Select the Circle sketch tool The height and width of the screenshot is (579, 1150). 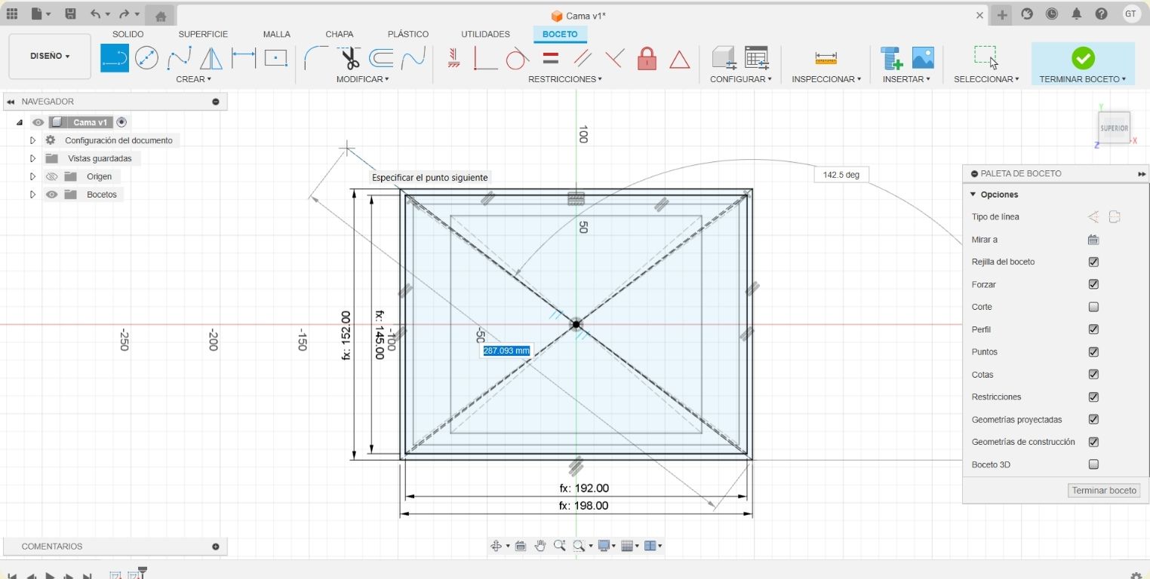(x=146, y=58)
